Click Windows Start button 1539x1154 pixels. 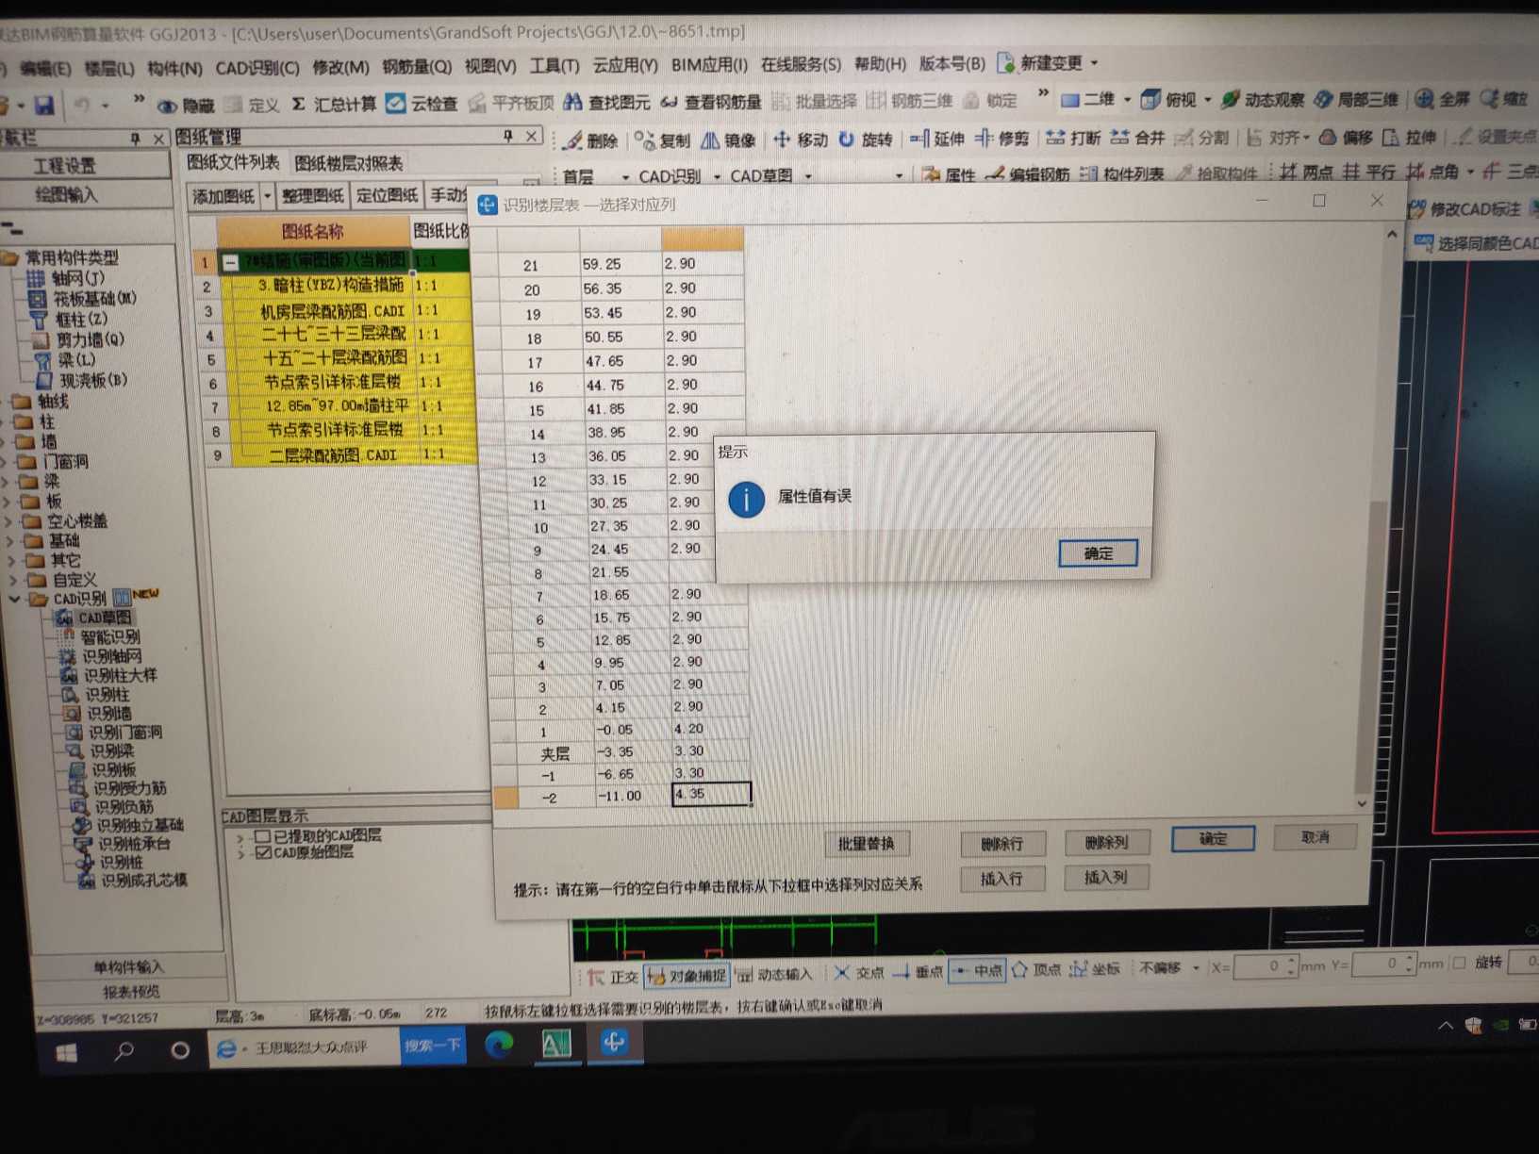pos(66,1053)
